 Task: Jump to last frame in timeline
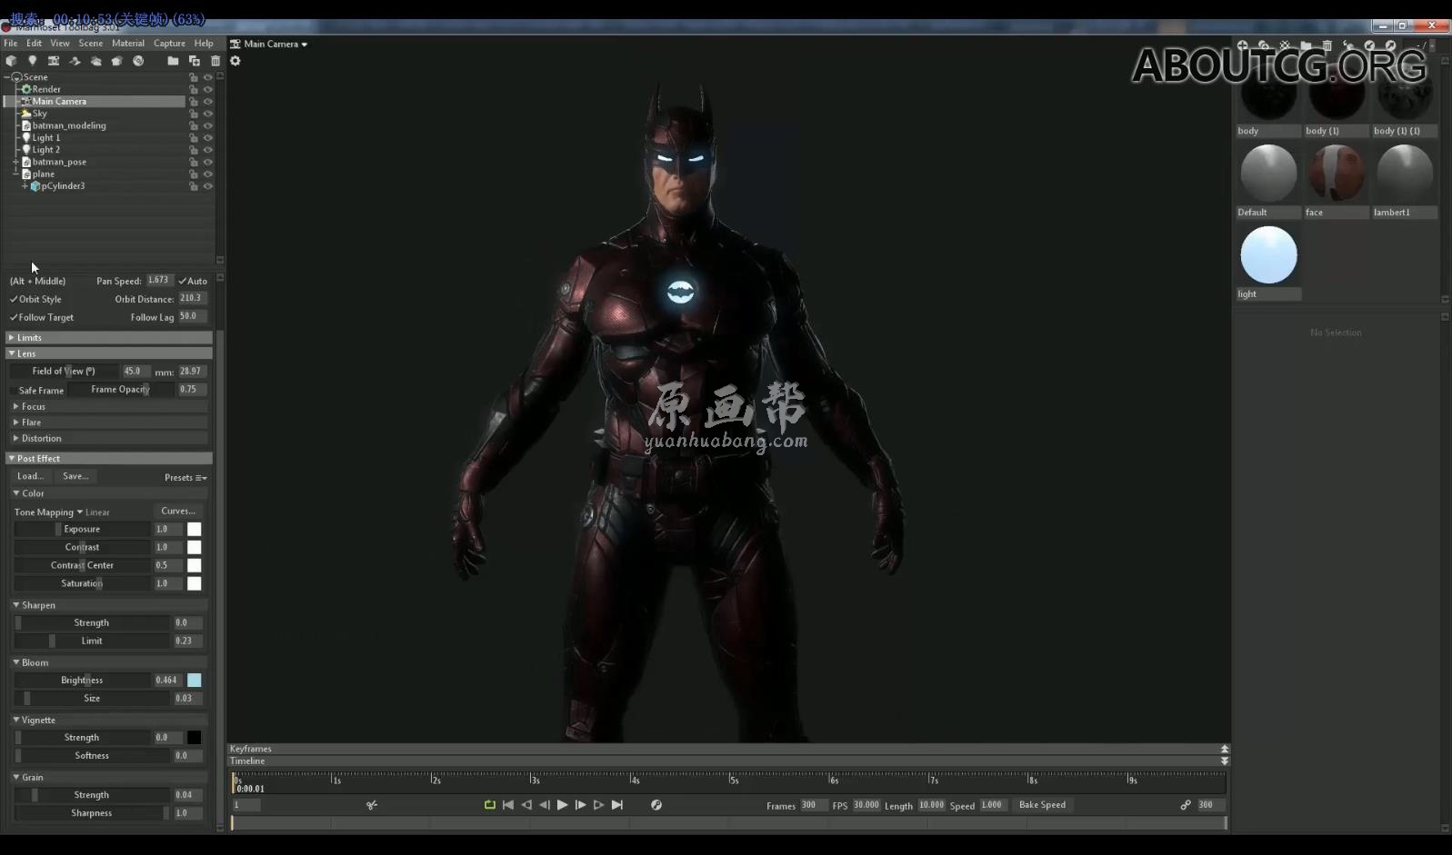(x=617, y=805)
